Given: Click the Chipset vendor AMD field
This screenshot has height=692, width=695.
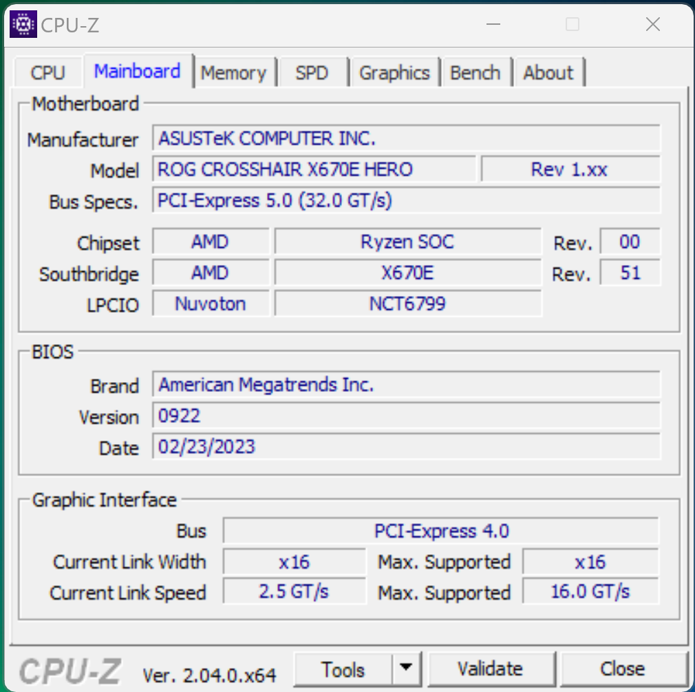Looking at the screenshot, I should [x=211, y=242].
